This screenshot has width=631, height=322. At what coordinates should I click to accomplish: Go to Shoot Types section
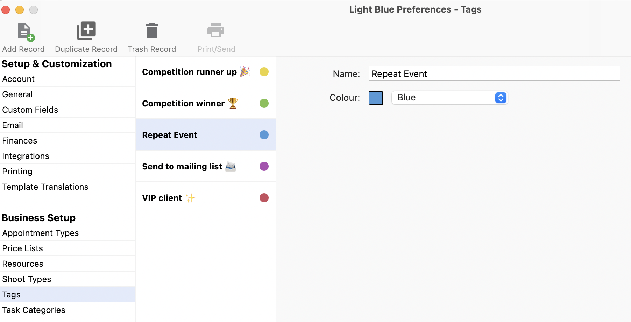[x=68, y=279]
